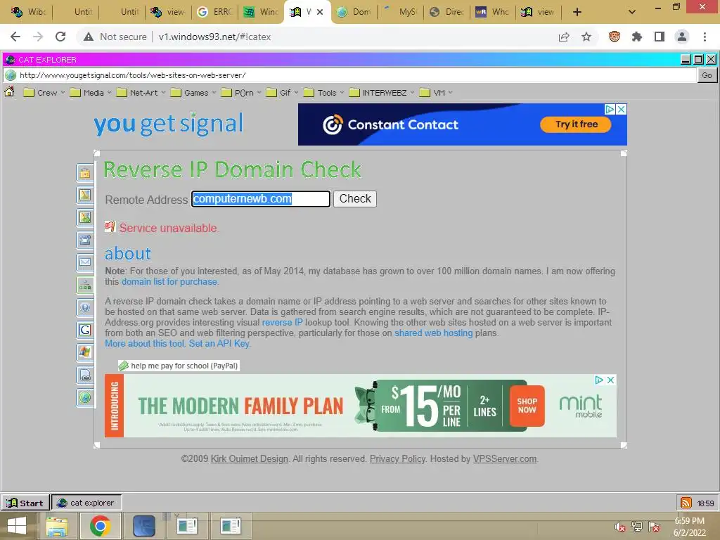
Task: Open shared web hosting link
Action: pyautogui.click(x=433, y=333)
